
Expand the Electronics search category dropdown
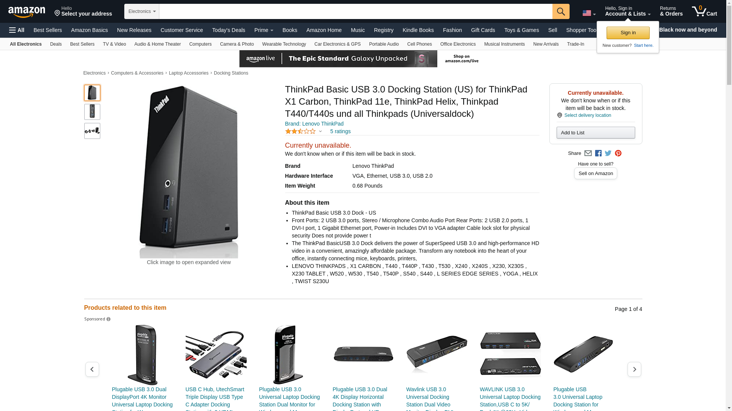click(x=142, y=11)
